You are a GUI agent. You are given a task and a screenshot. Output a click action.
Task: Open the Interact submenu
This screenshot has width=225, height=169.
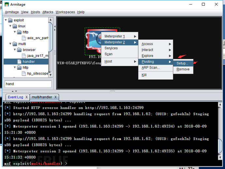(156, 50)
